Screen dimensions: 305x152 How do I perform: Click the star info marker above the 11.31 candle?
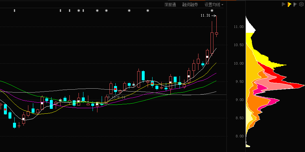tap(212, 11)
